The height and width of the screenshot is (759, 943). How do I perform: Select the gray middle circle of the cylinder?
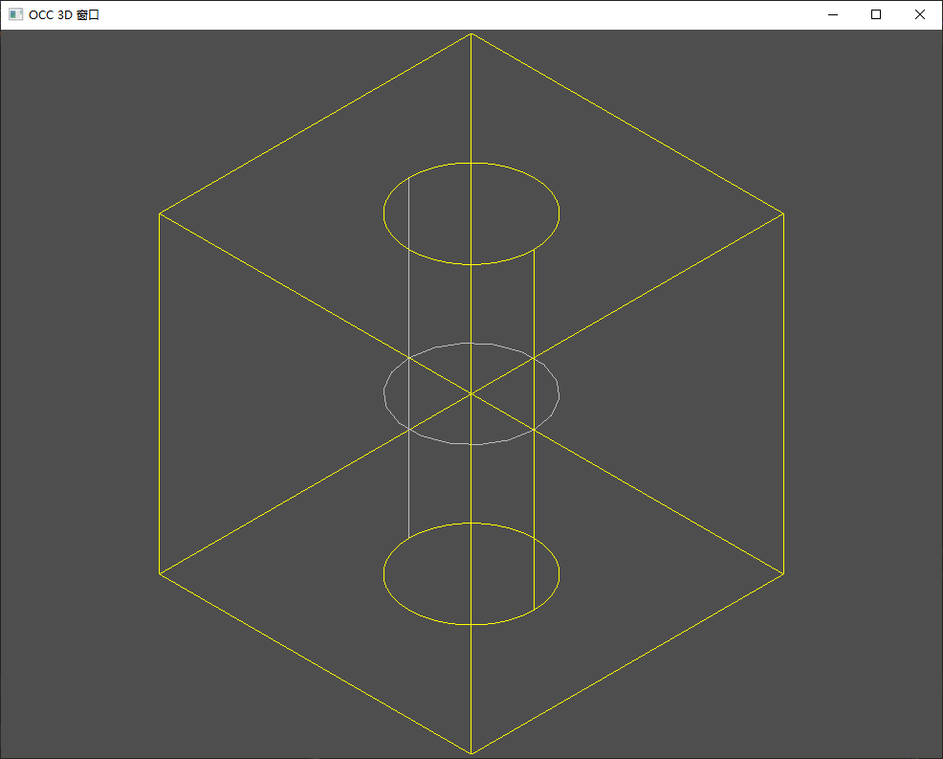471,393
